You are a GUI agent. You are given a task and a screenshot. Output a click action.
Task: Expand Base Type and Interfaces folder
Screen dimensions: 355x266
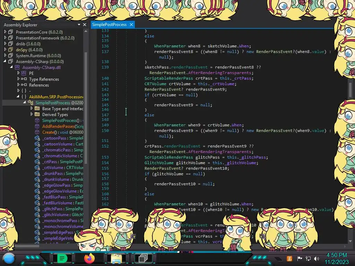[x=32, y=108]
